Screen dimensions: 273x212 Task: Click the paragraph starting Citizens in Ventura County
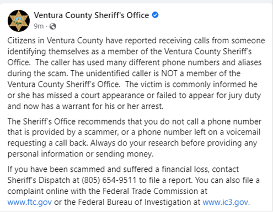click(x=136, y=74)
